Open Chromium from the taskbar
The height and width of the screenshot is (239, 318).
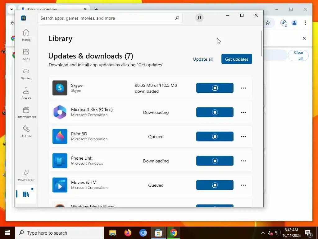143,233
